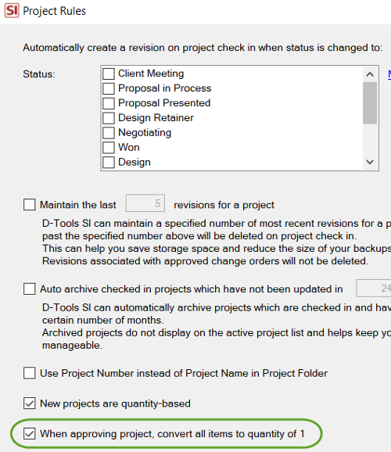Select the Design Retainer status checkbox

point(109,117)
